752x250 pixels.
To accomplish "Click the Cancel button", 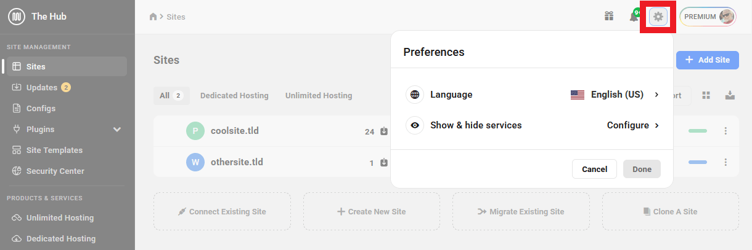I will click(595, 169).
